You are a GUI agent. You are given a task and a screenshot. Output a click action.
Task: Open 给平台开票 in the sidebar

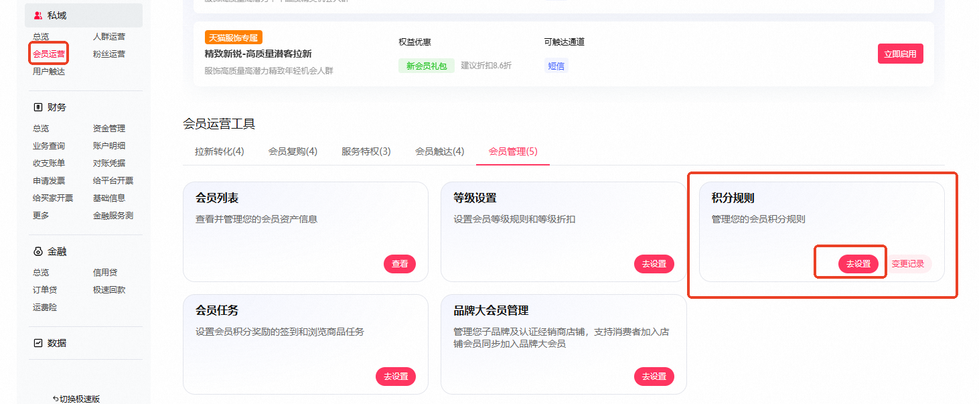[113, 181]
